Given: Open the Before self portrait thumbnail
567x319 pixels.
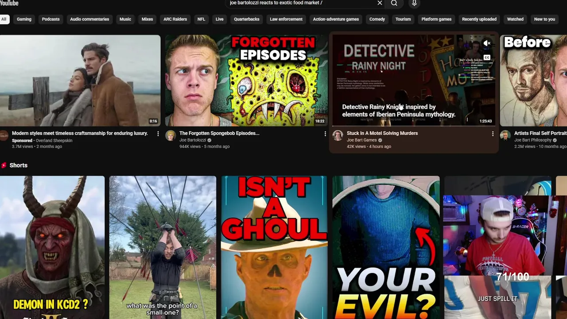Looking at the screenshot, I should 533,81.
